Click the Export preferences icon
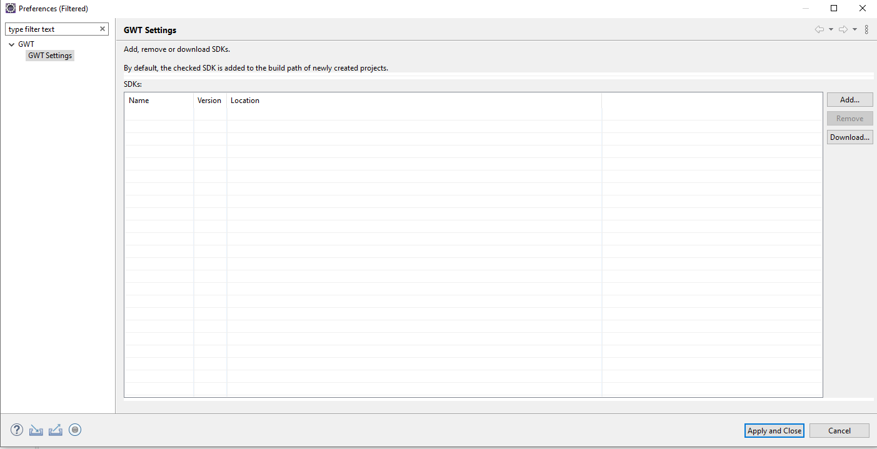877x449 pixels. coord(56,430)
